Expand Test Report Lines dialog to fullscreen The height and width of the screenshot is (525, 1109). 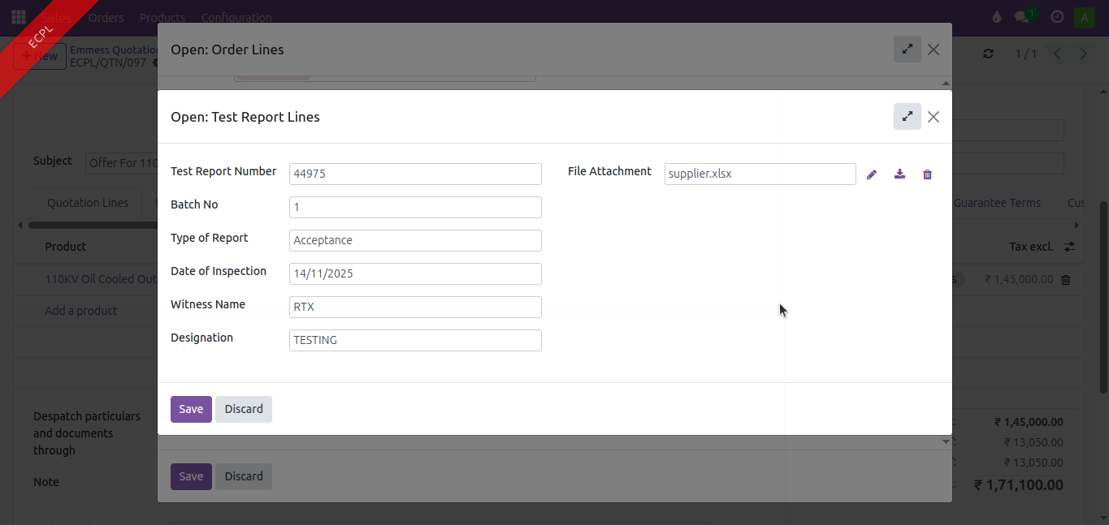pyautogui.click(x=907, y=117)
